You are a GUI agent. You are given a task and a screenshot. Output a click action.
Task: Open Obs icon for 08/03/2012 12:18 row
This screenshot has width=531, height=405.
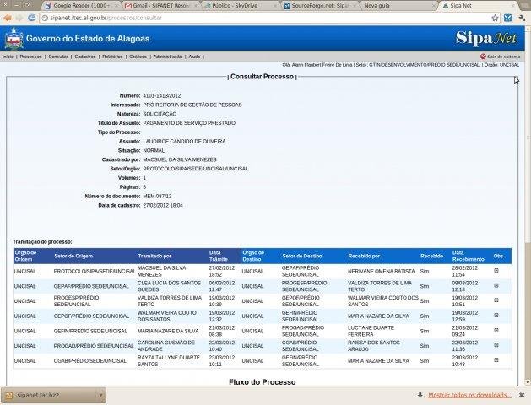496,285
